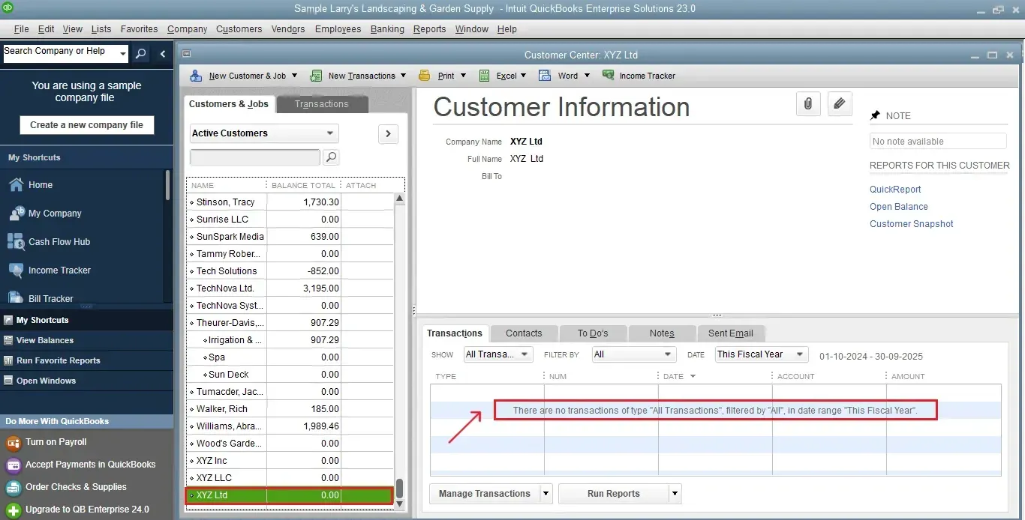This screenshot has height=520, width=1025.
Task: Switch to the Transactions tab beside Customers & Jobs
Action: pyautogui.click(x=322, y=104)
